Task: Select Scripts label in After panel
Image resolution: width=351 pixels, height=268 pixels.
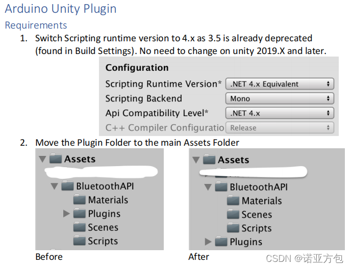Action: tap(257, 229)
